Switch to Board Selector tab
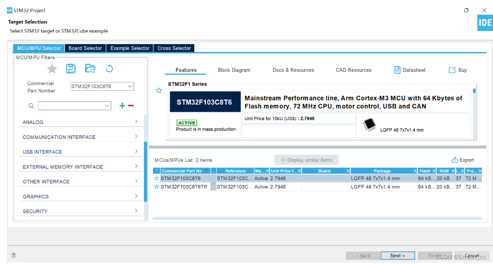The height and width of the screenshot is (264, 493). [85, 48]
